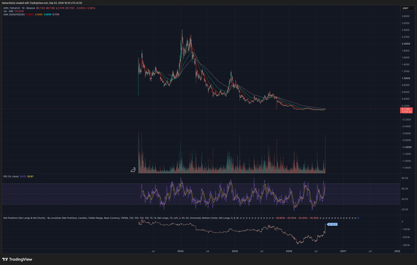Click the 20.00 level on RSI scale
Image resolution: width=417 pixels, height=265 pixels.
(405, 209)
